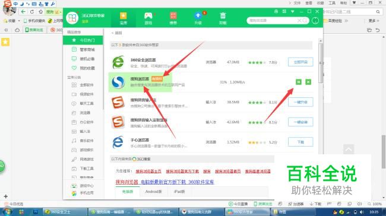
Task: Click the 360 Software Manager logo
Action: (72, 18)
